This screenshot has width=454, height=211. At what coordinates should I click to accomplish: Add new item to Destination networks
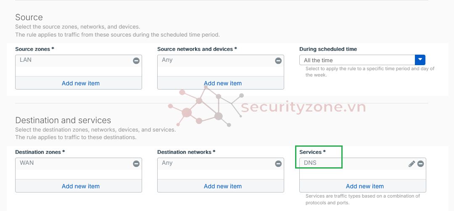[x=223, y=186]
